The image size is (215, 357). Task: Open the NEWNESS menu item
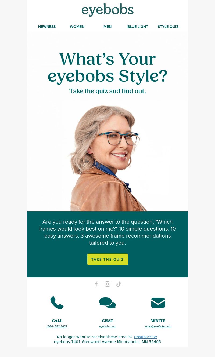(47, 27)
